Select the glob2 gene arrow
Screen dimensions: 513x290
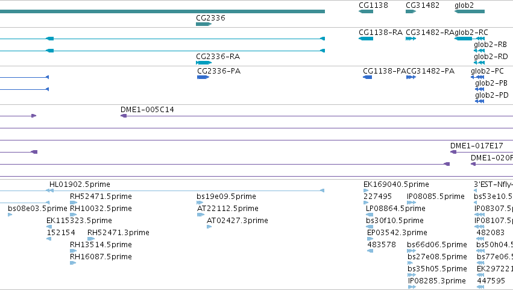point(470,11)
